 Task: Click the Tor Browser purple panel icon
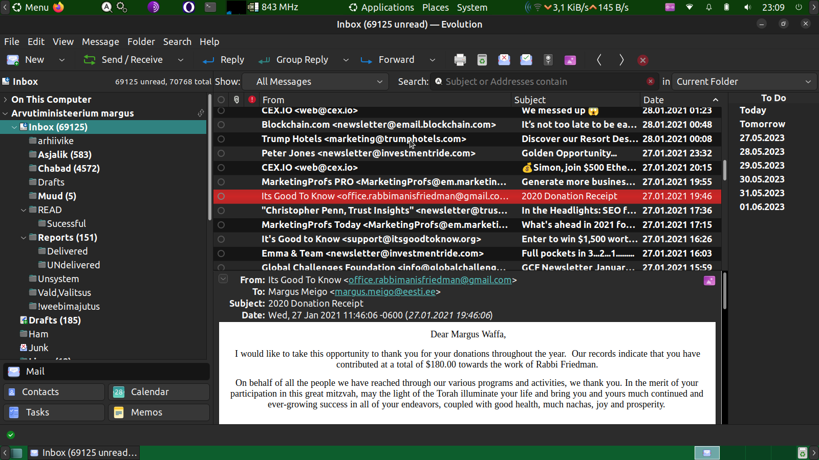[154, 7]
